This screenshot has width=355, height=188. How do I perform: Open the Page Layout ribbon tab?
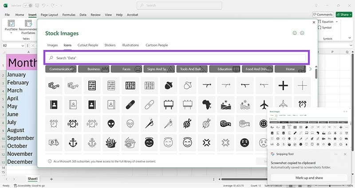pyautogui.click(x=49, y=15)
